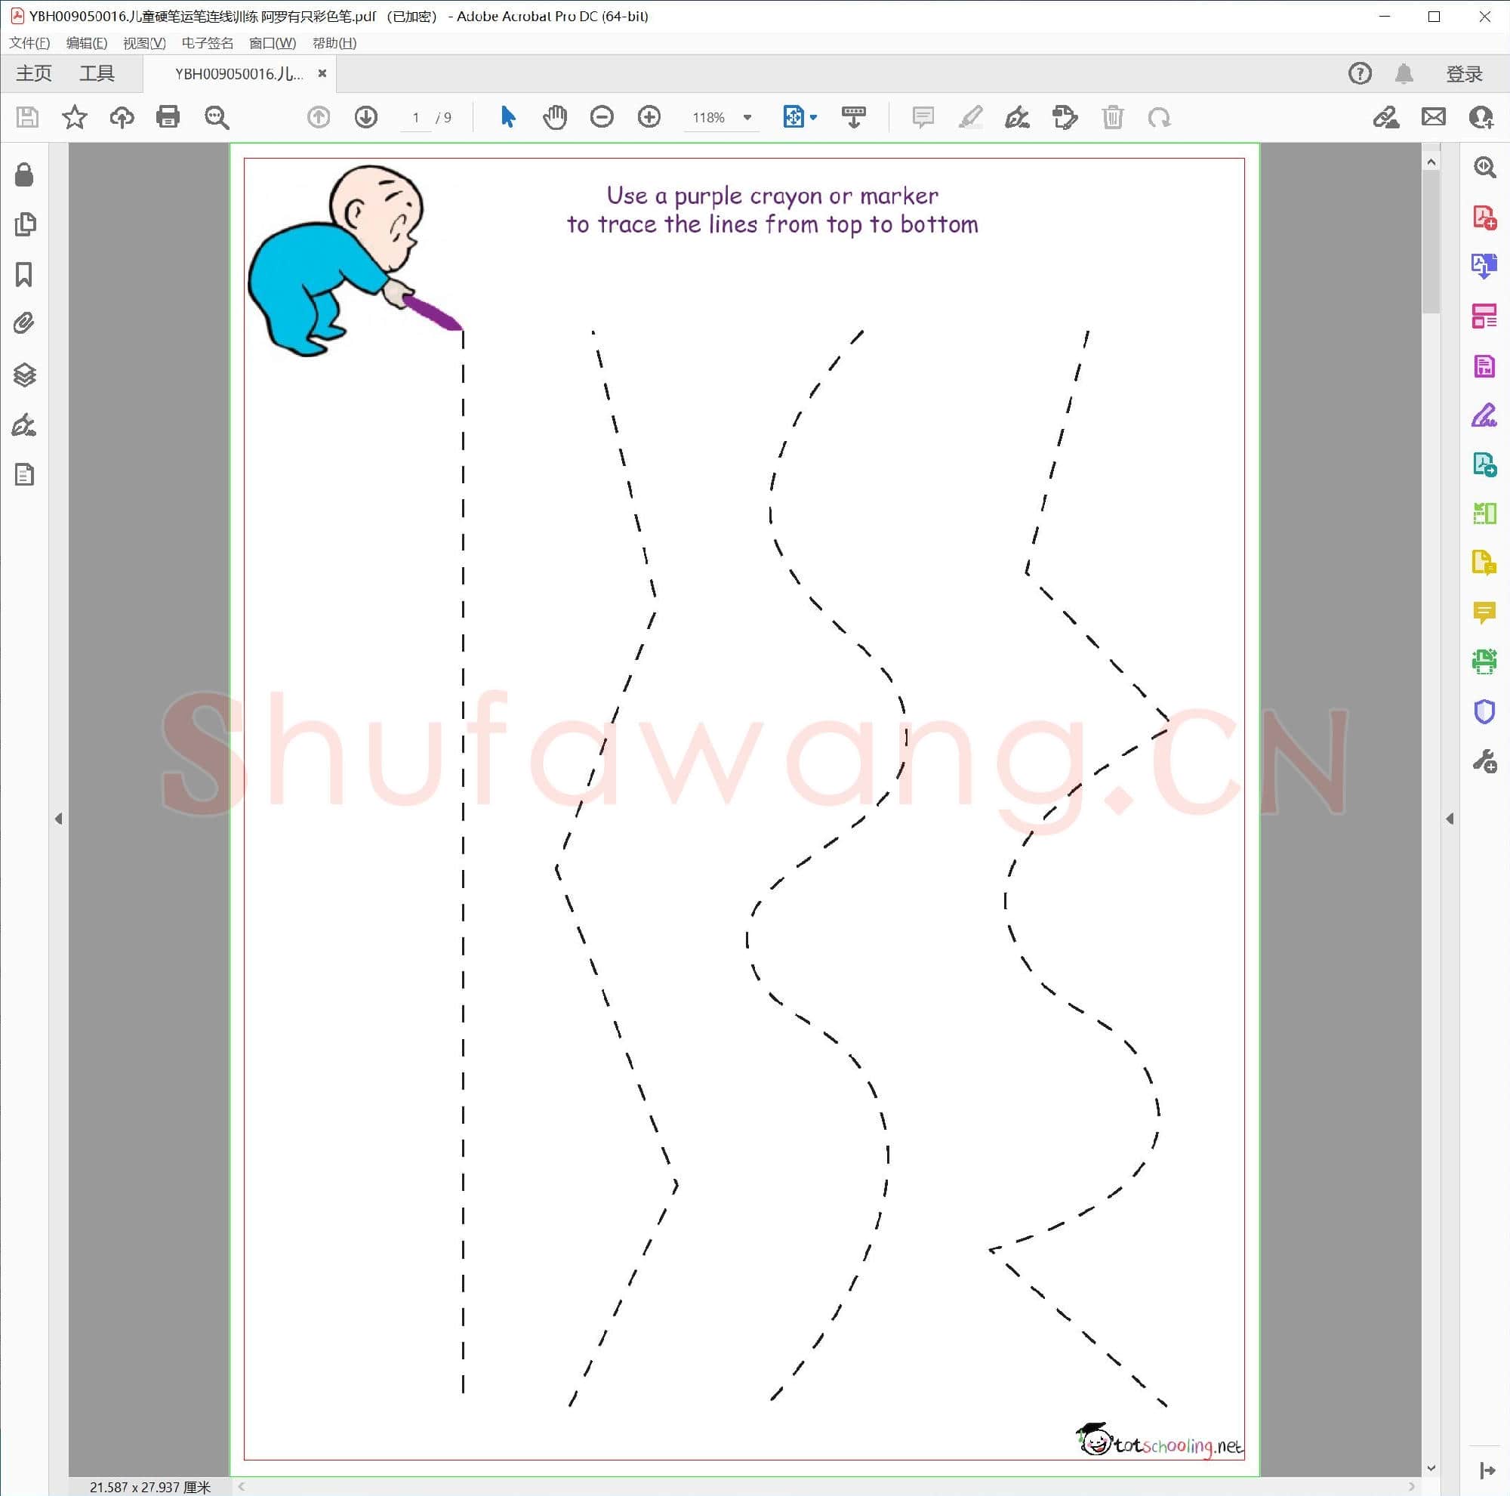Click the zoom in plus button

click(x=649, y=117)
